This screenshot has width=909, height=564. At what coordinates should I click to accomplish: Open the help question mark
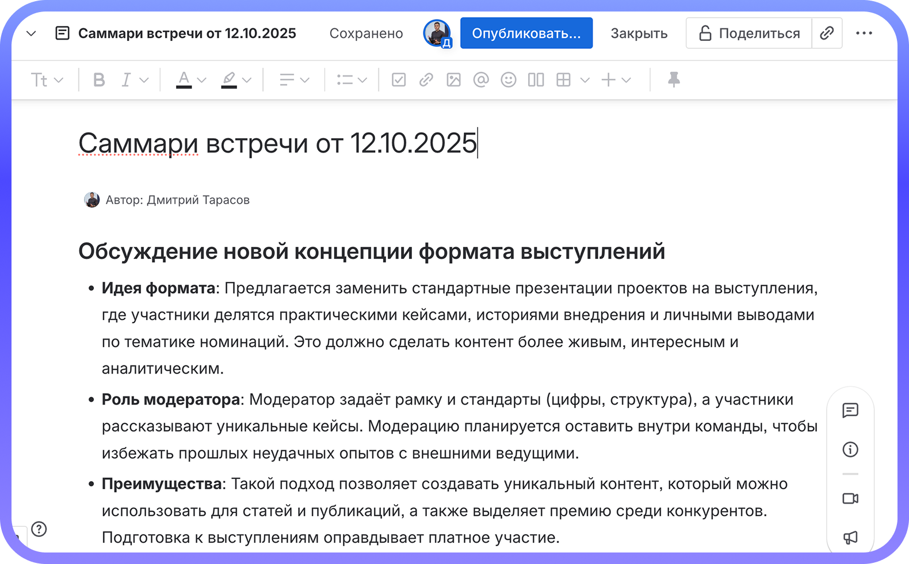[39, 529]
